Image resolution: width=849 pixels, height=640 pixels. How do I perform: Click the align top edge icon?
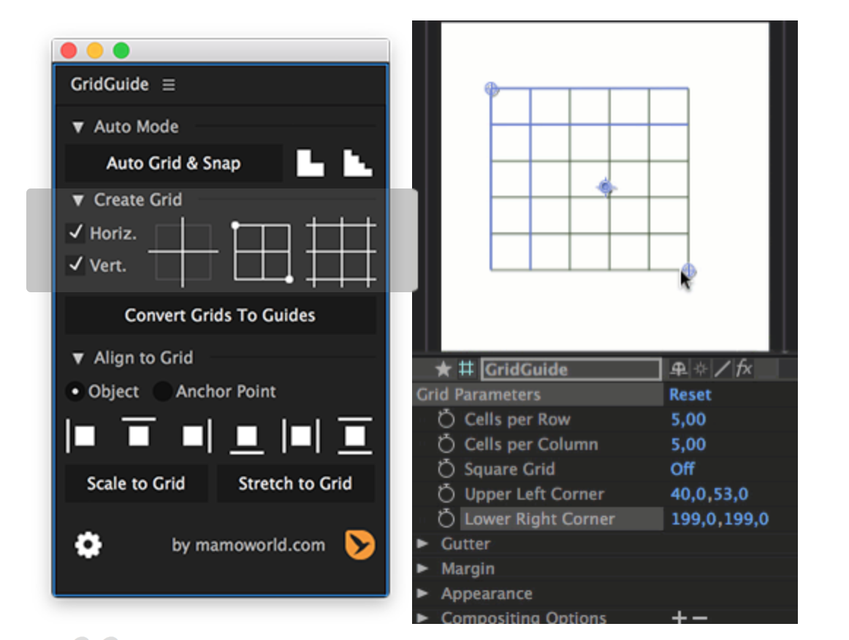138,435
